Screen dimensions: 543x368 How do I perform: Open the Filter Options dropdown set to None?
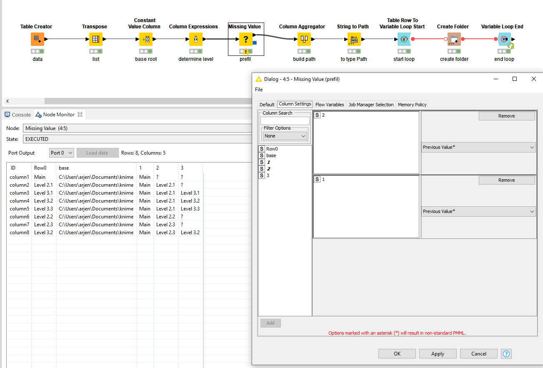pos(285,135)
